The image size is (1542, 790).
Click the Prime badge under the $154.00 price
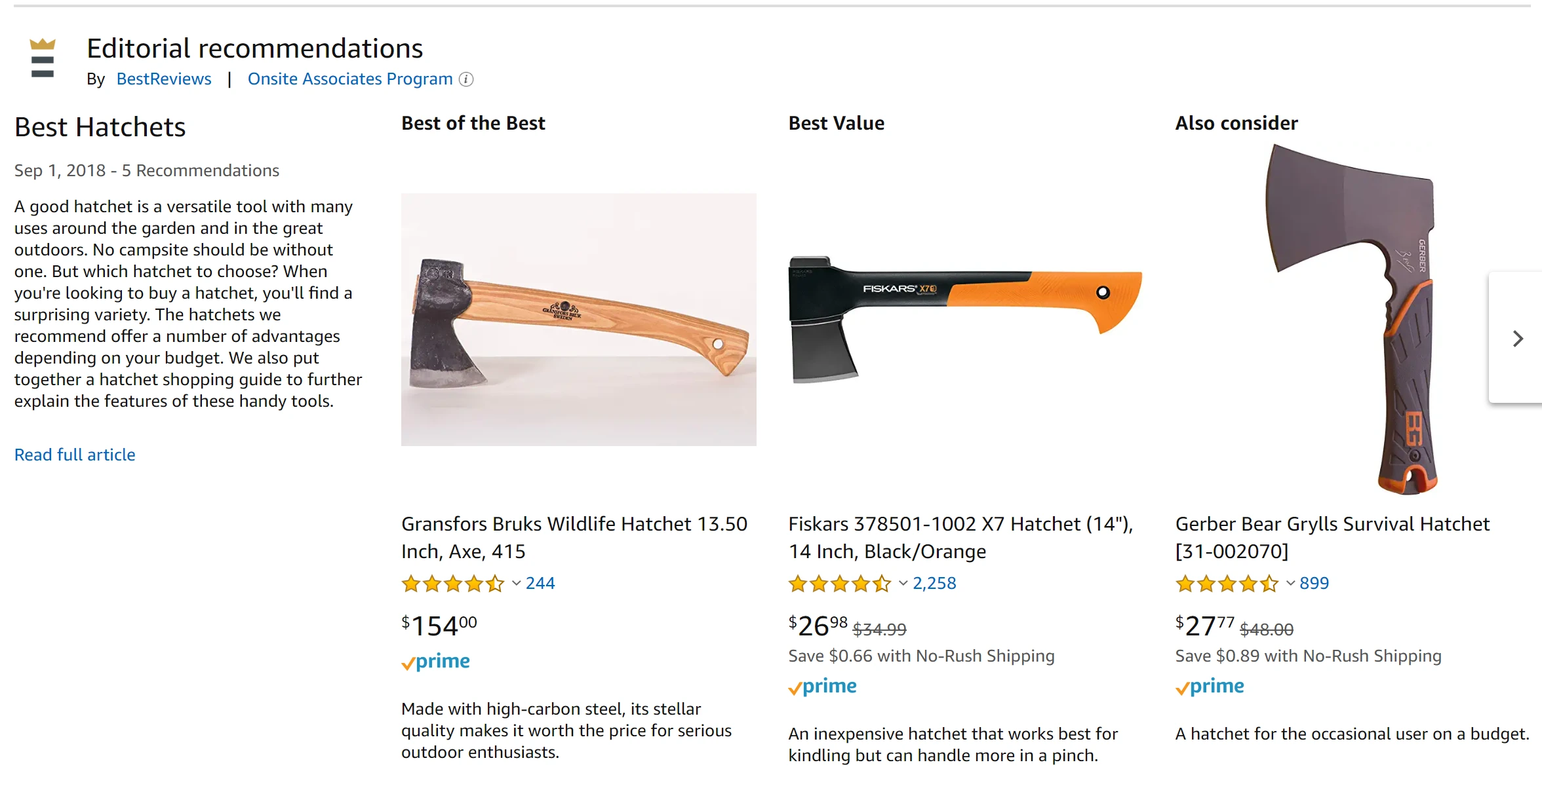(436, 662)
